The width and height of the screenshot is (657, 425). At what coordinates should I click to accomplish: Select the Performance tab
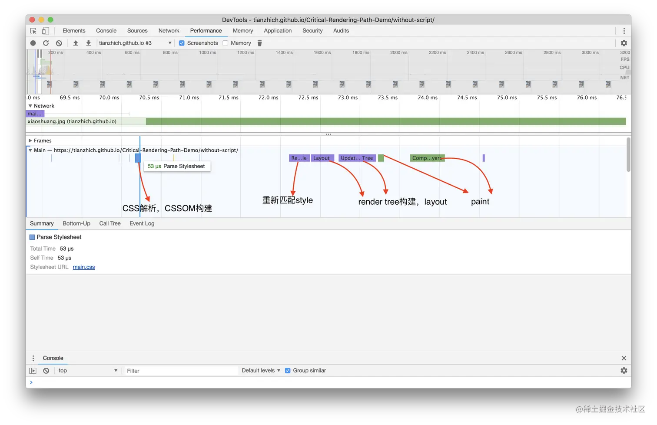[206, 31]
